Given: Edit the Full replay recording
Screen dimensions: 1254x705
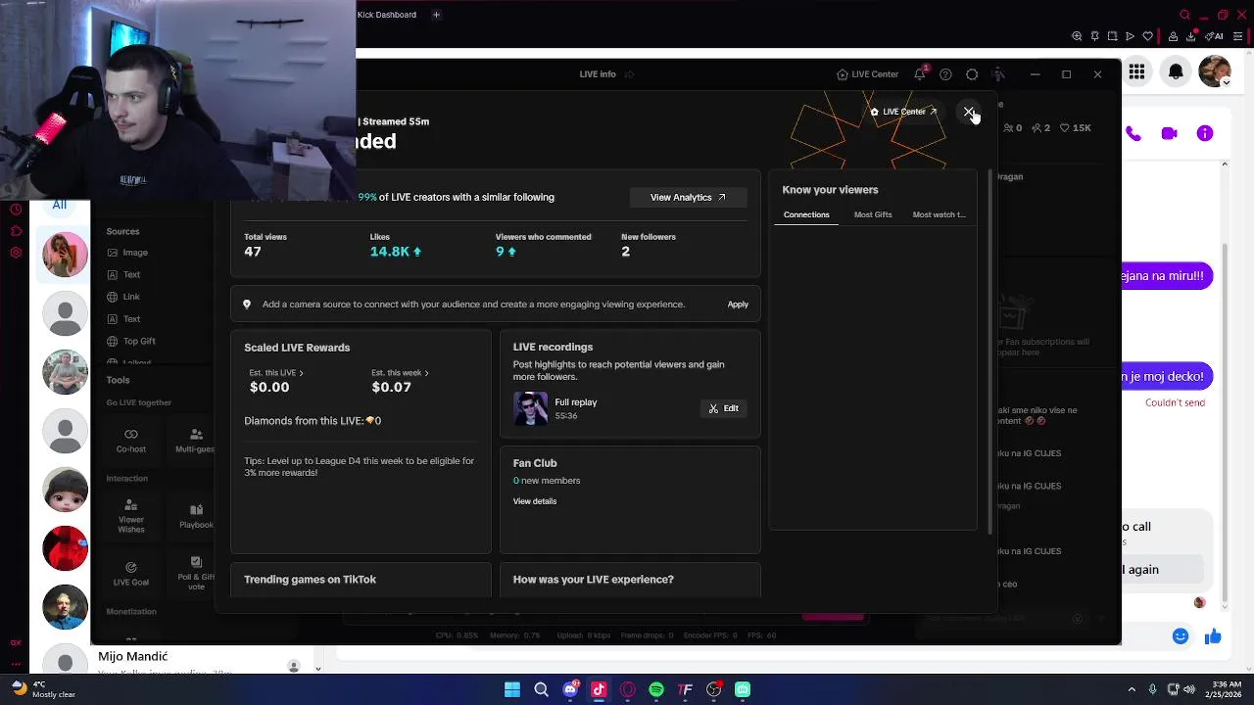Looking at the screenshot, I should click(x=724, y=408).
